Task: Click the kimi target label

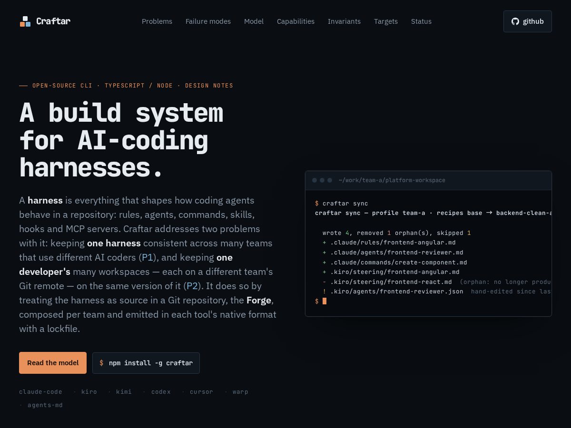Action: click(x=124, y=392)
